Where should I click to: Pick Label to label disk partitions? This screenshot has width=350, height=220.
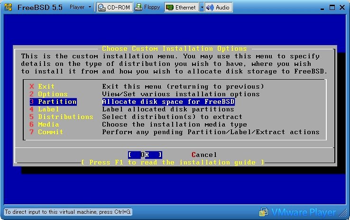(48, 109)
